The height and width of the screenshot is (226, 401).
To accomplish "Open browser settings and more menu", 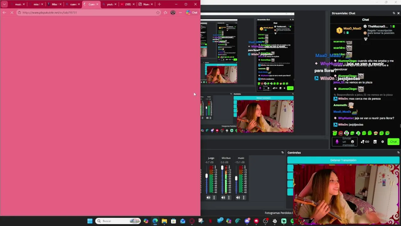I will [x=180, y=13].
